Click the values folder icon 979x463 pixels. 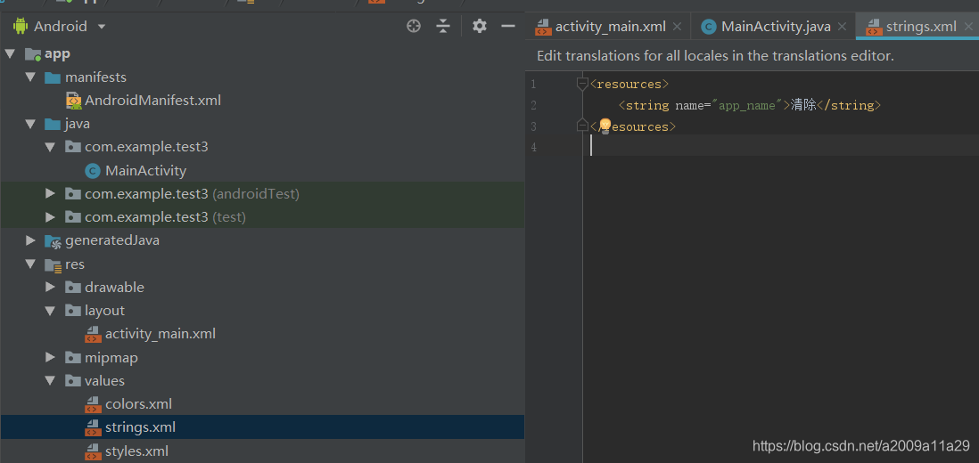73,381
